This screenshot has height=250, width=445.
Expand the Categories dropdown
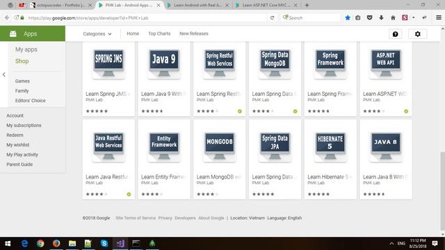[97, 34]
